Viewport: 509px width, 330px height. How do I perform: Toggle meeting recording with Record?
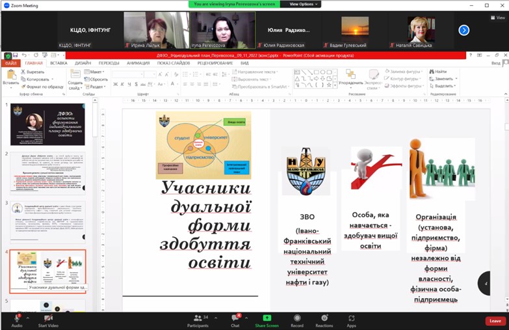[297, 319]
